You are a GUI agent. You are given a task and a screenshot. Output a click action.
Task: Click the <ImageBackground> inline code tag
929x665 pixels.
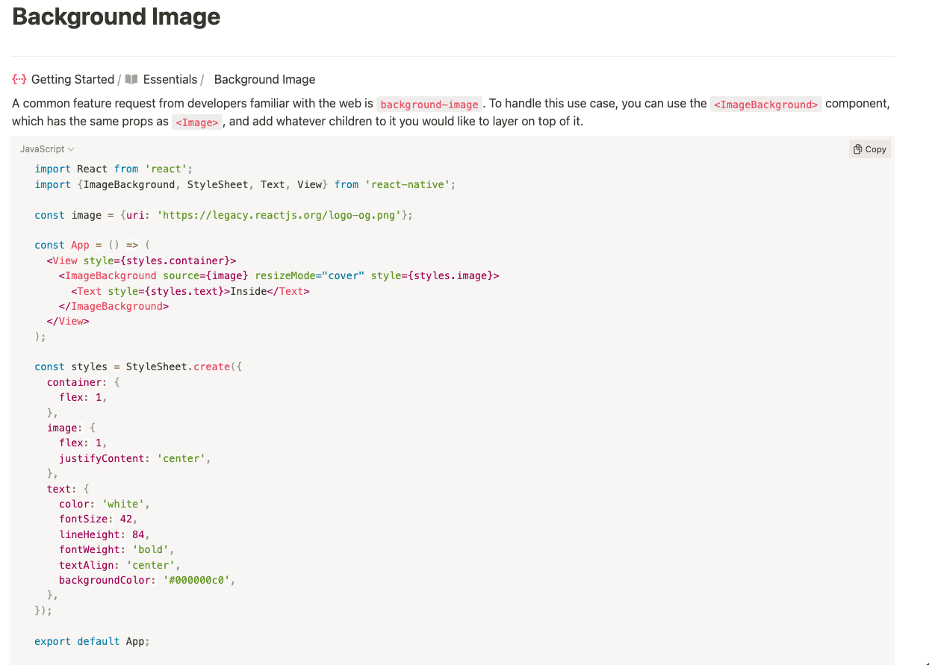tap(765, 104)
